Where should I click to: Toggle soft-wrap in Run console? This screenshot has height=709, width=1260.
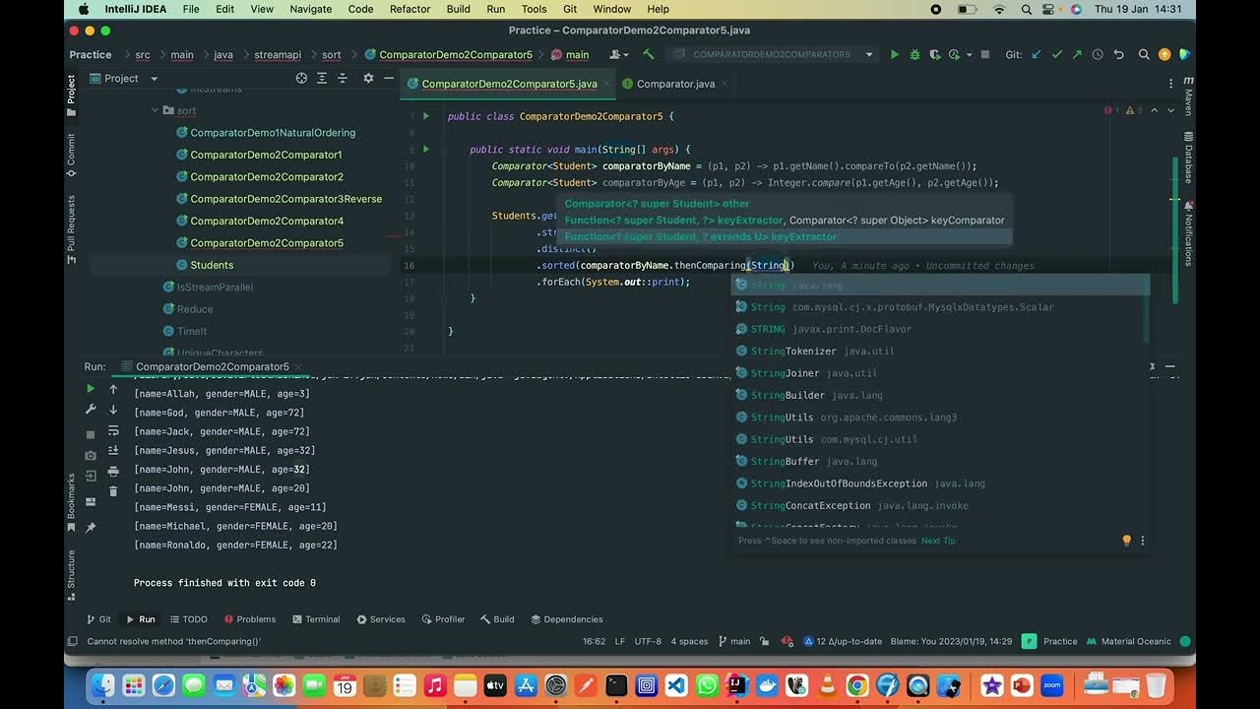(113, 430)
